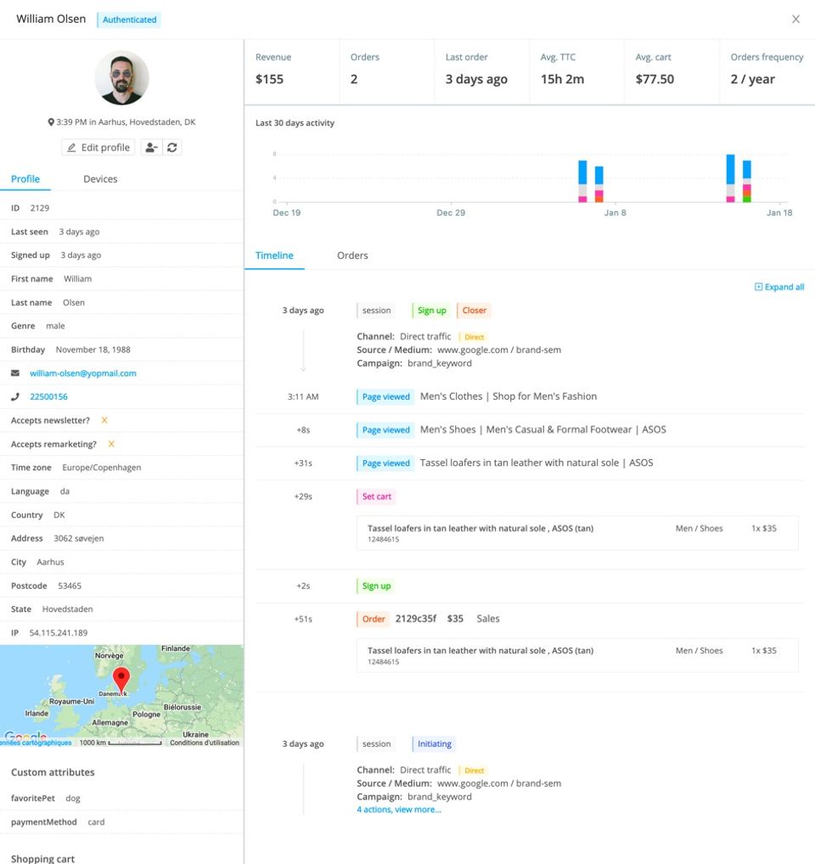Click Page viewed tag for Men's Shoes
This screenshot has height=864, width=815.
click(385, 429)
